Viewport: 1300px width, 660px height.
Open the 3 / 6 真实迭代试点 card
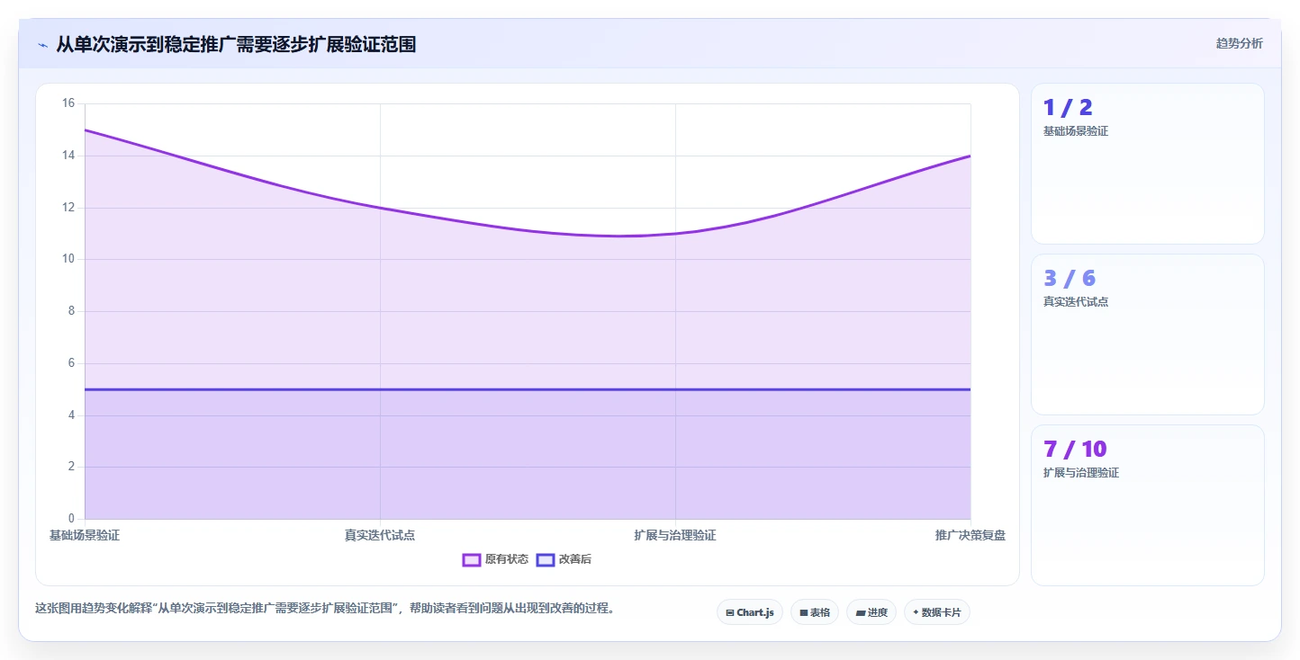tap(1148, 334)
